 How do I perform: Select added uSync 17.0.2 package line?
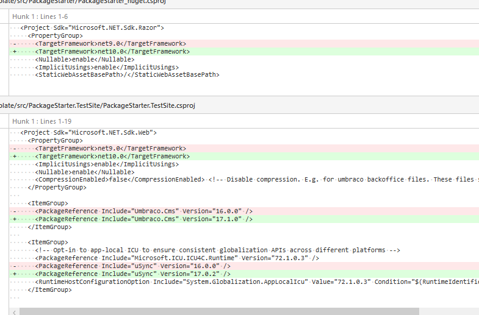click(x=132, y=274)
